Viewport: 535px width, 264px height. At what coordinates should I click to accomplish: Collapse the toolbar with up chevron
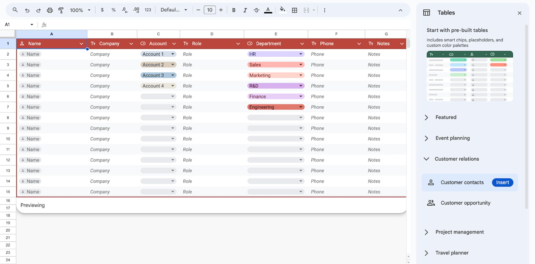pos(400,10)
